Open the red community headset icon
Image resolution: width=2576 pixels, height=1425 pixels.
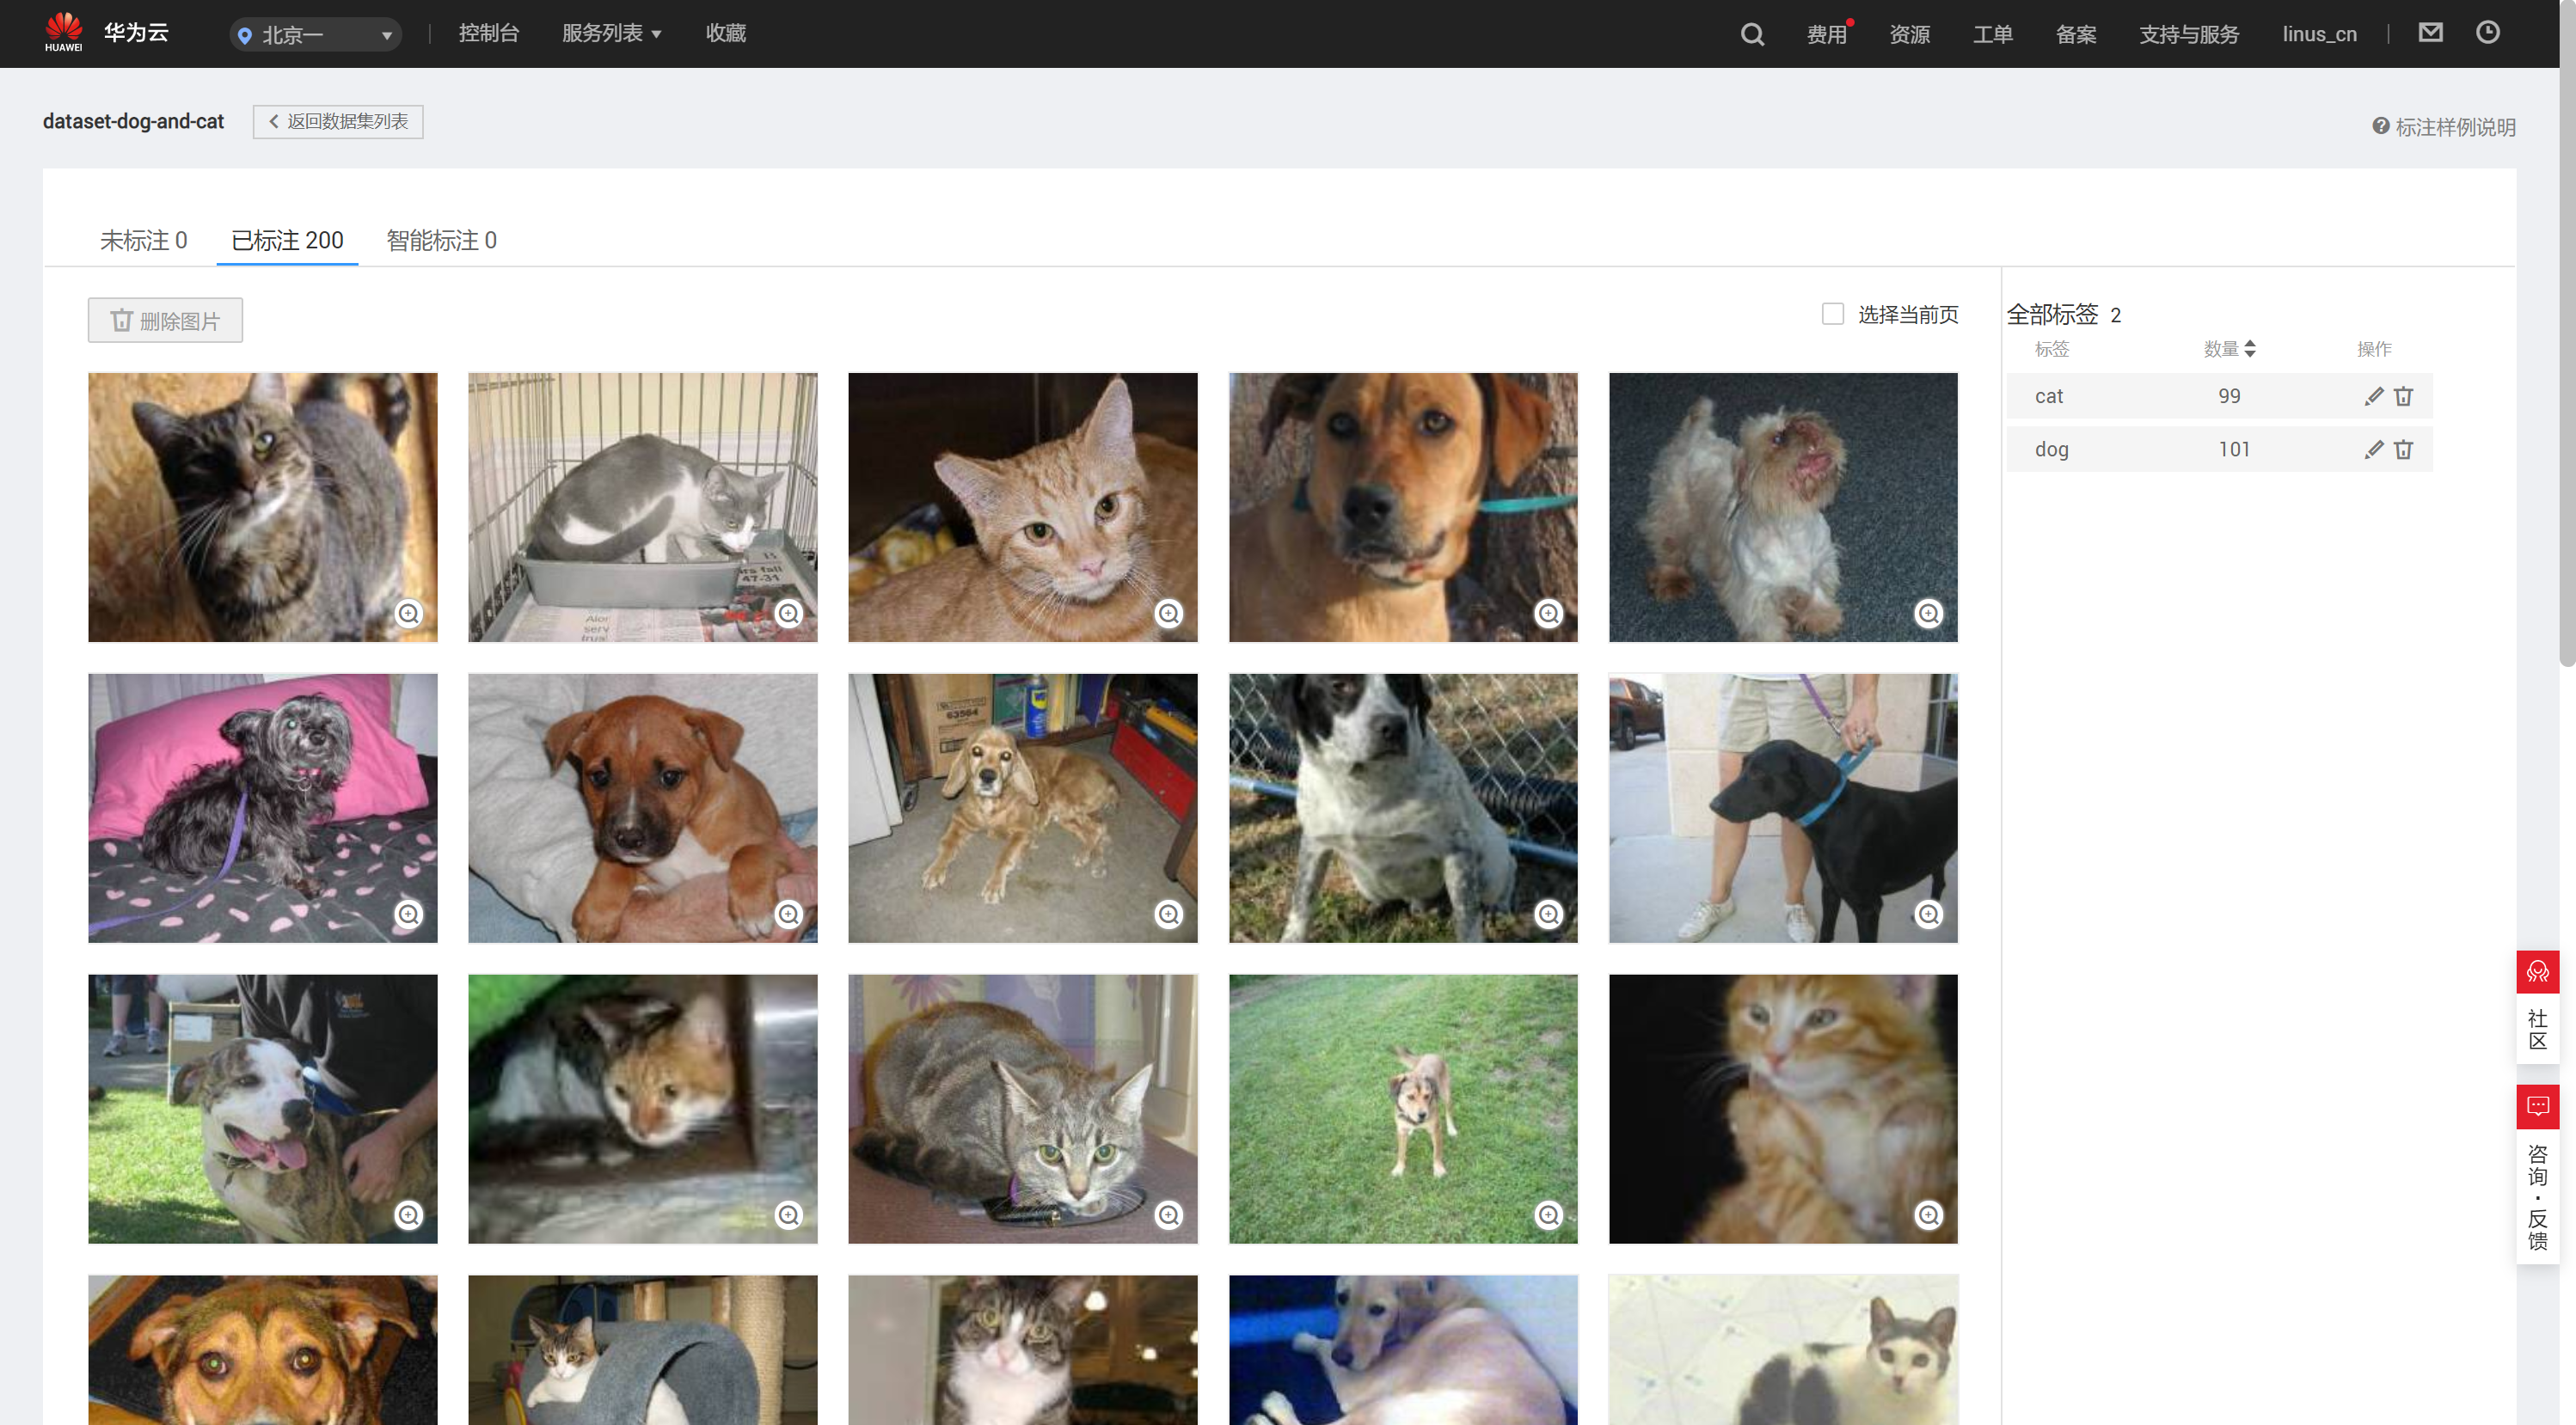[x=2537, y=971]
